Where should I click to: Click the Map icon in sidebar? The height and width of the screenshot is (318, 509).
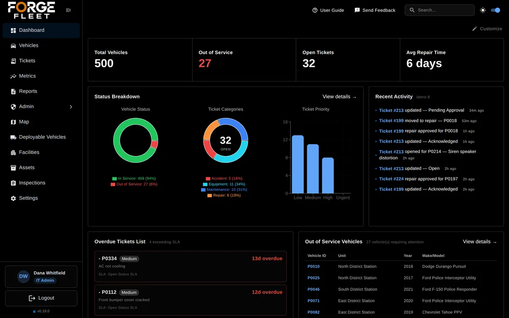click(x=13, y=122)
